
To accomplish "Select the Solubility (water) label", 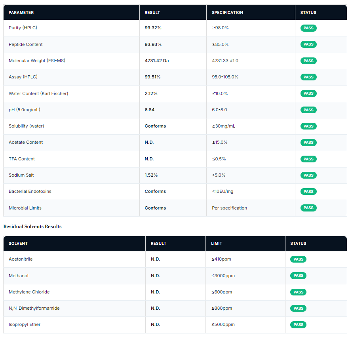I will tap(27, 126).
